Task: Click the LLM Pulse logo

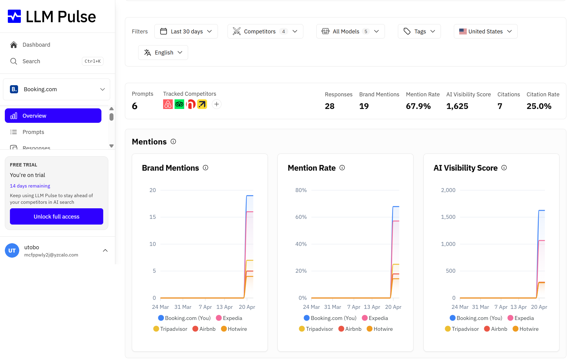Action: click(x=52, y=17)
